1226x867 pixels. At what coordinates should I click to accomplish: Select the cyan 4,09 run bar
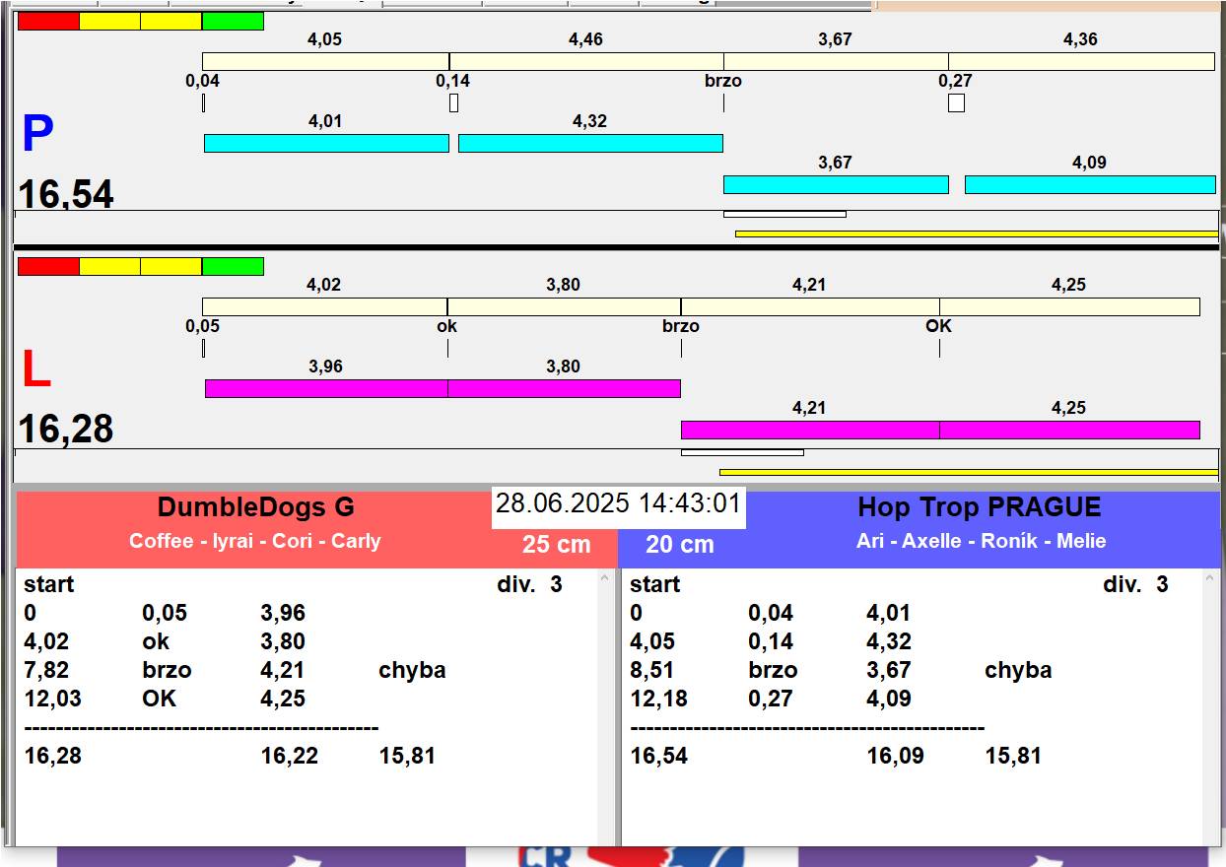point(1090,184)
